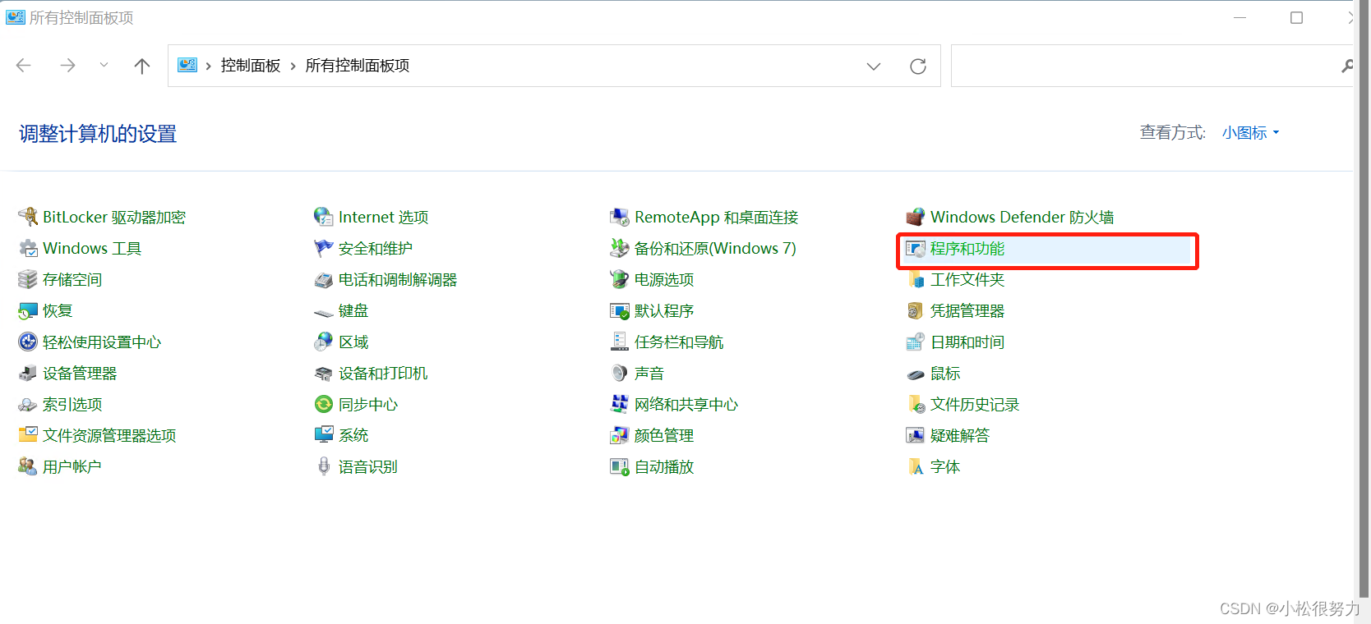Open the 用户帐户 people icon
1371x624 pixels.
28,466
